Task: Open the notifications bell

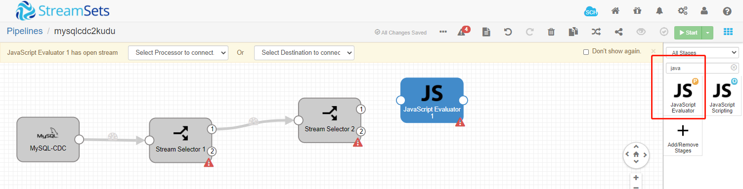Action: [x=659, y=11]
